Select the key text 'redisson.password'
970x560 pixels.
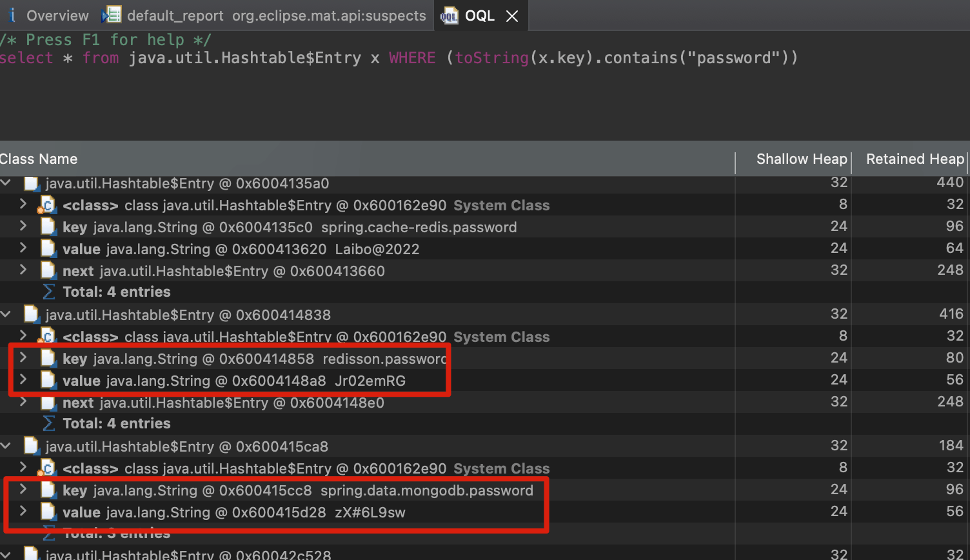coord(385,359)
